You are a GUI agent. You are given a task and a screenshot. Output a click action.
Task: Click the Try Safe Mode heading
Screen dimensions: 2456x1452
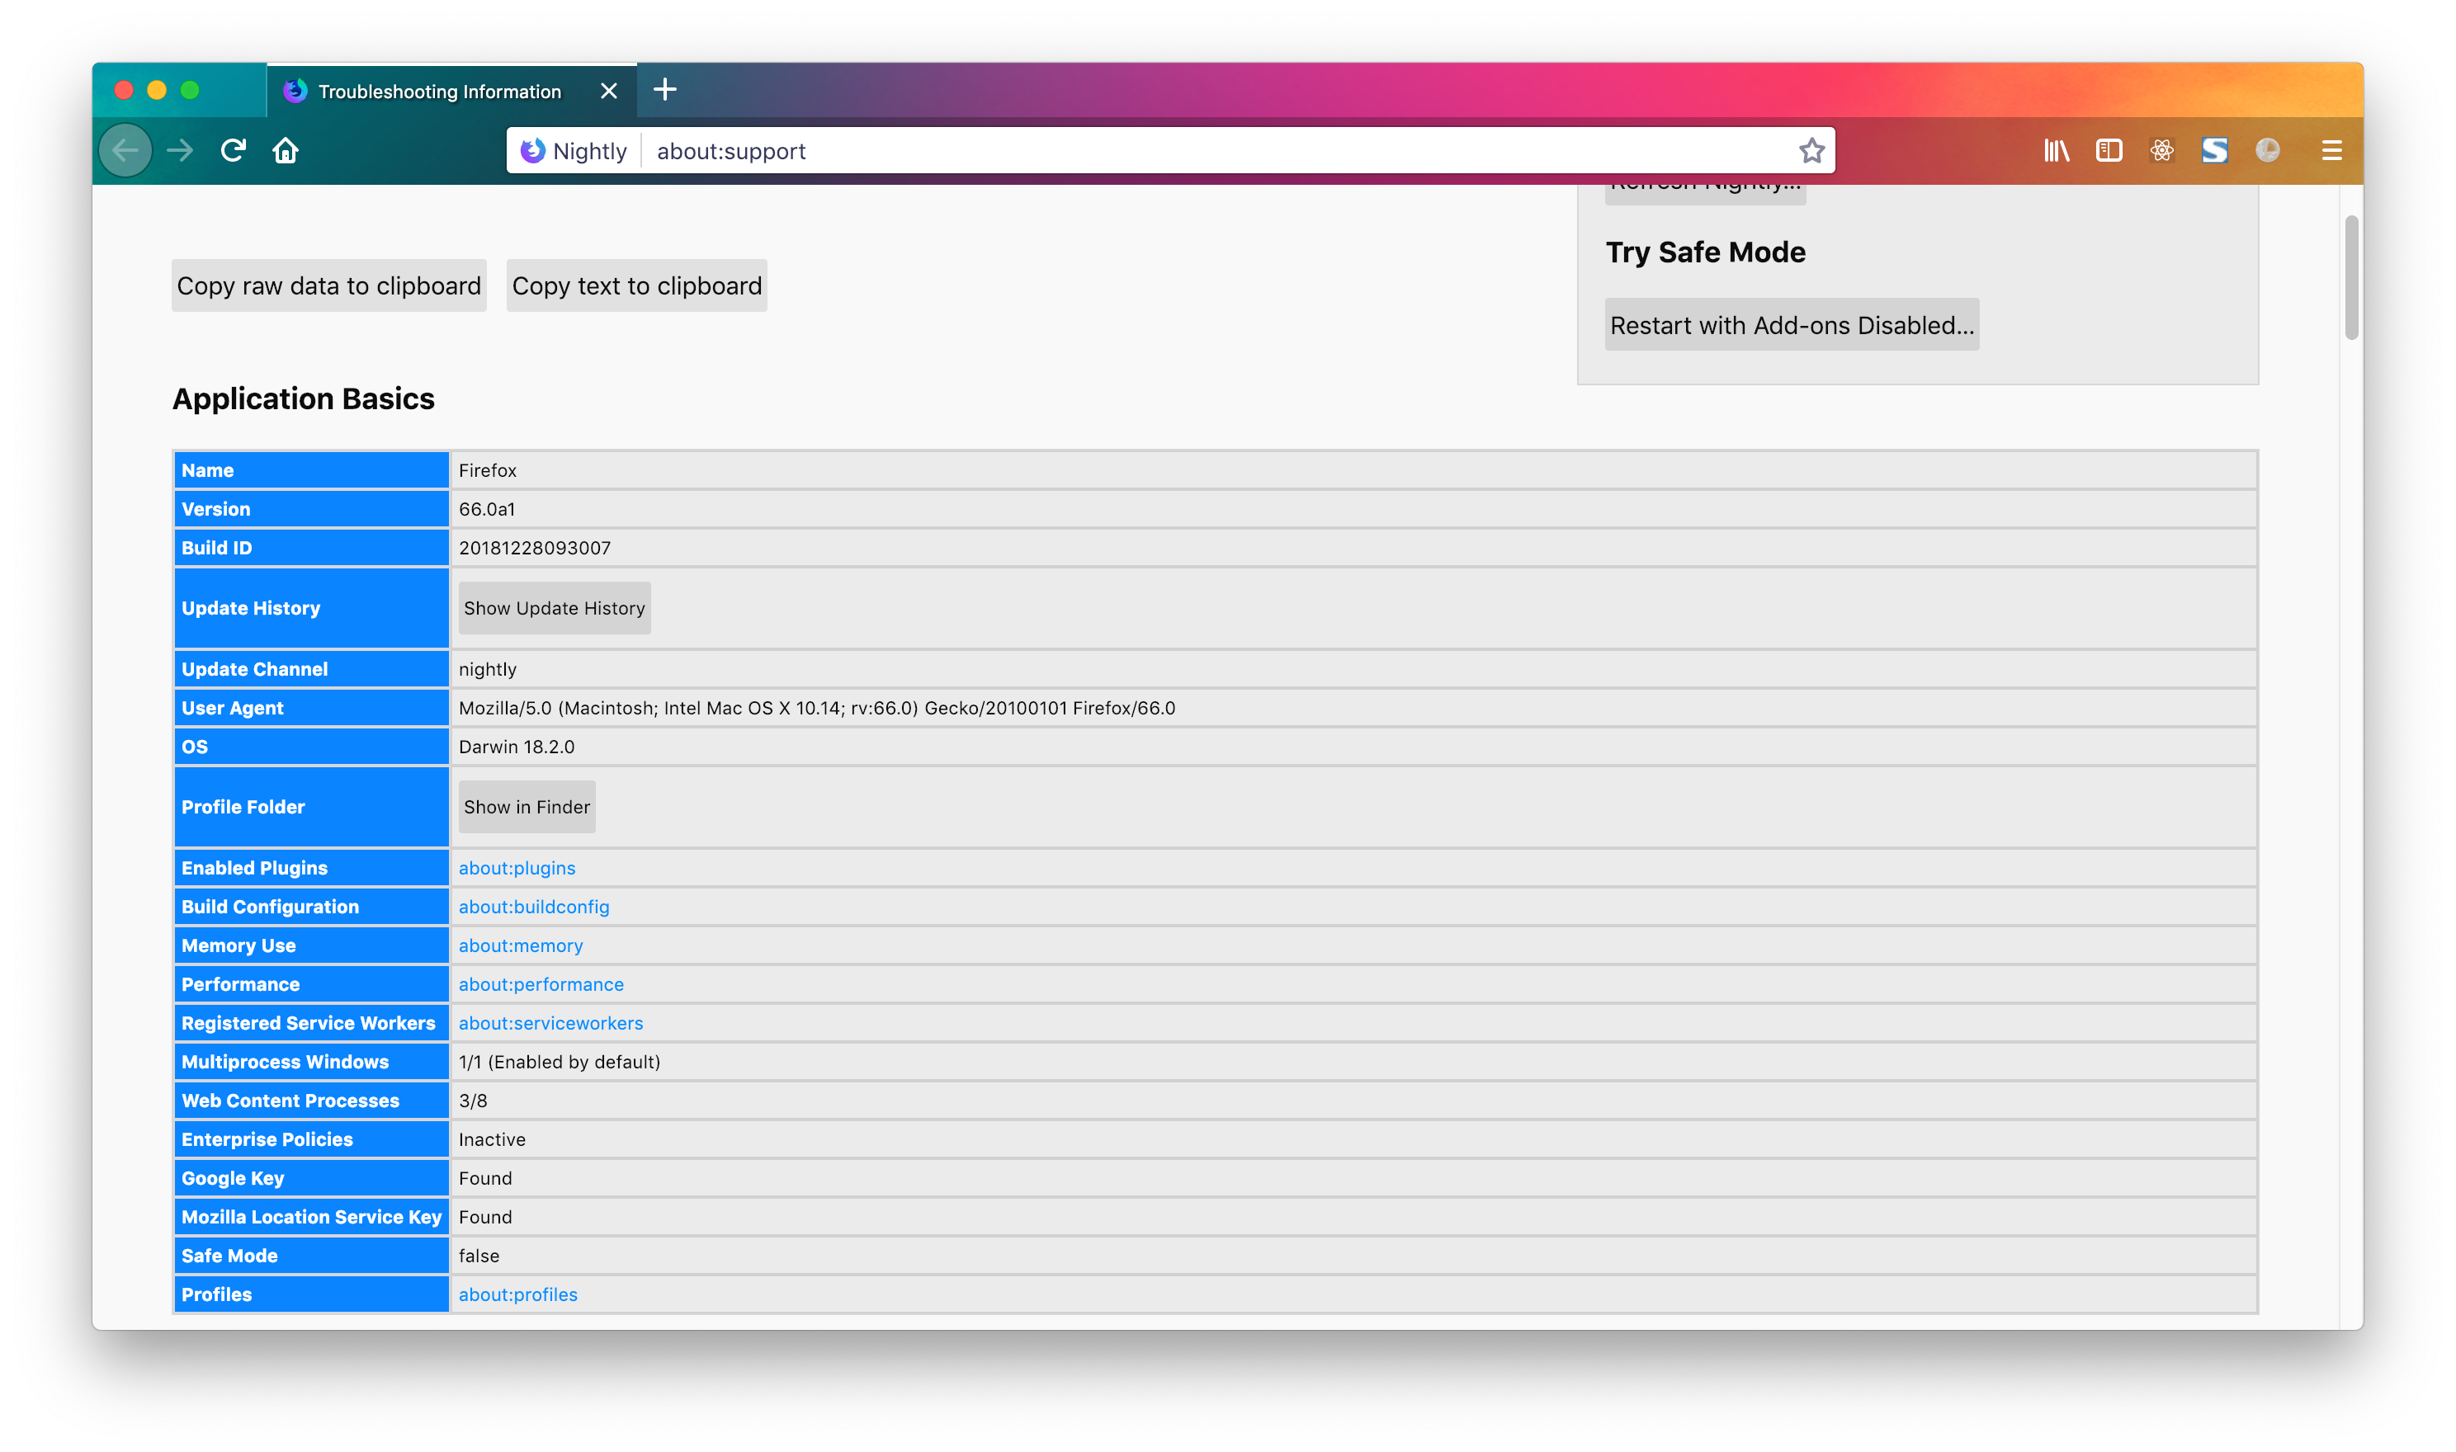point(1706,252)
